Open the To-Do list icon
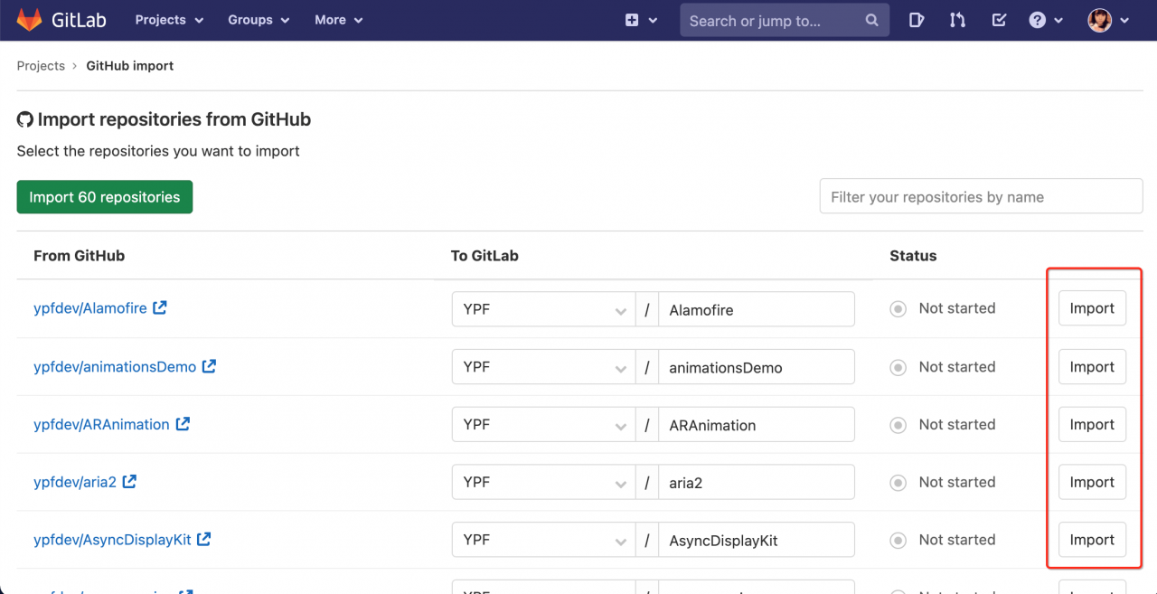Screen dimensions: 1157x594 coord(998,19)
